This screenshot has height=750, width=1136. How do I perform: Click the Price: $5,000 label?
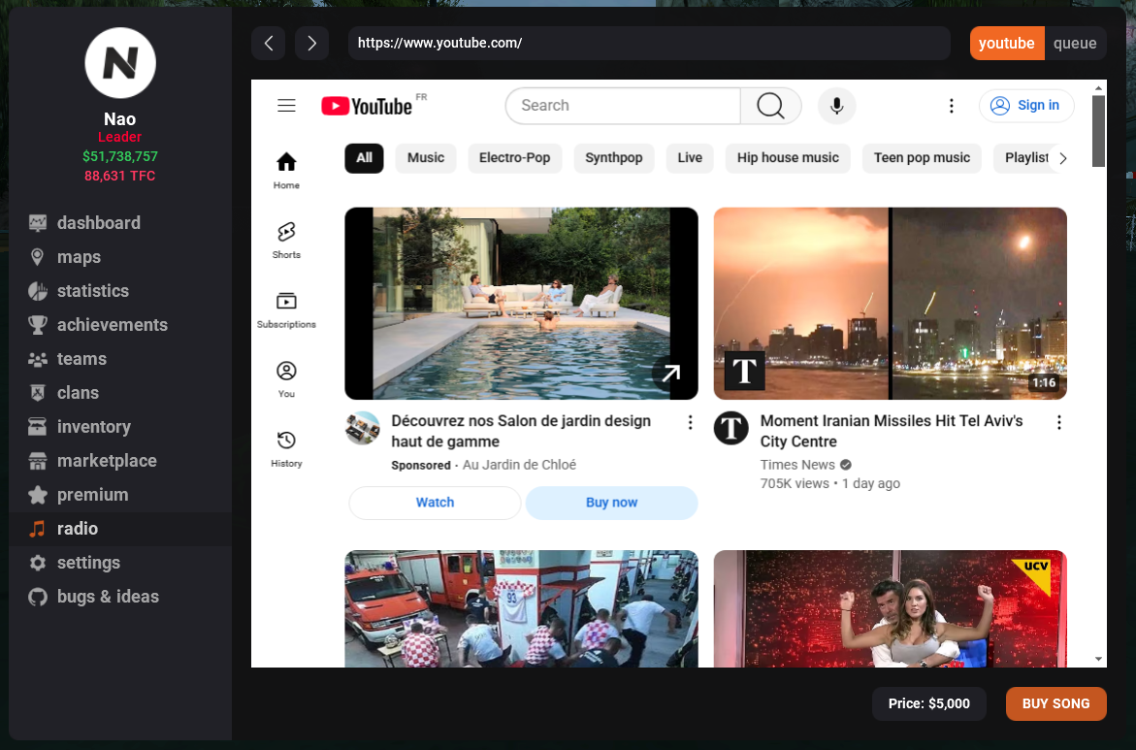tap(928, 703)
